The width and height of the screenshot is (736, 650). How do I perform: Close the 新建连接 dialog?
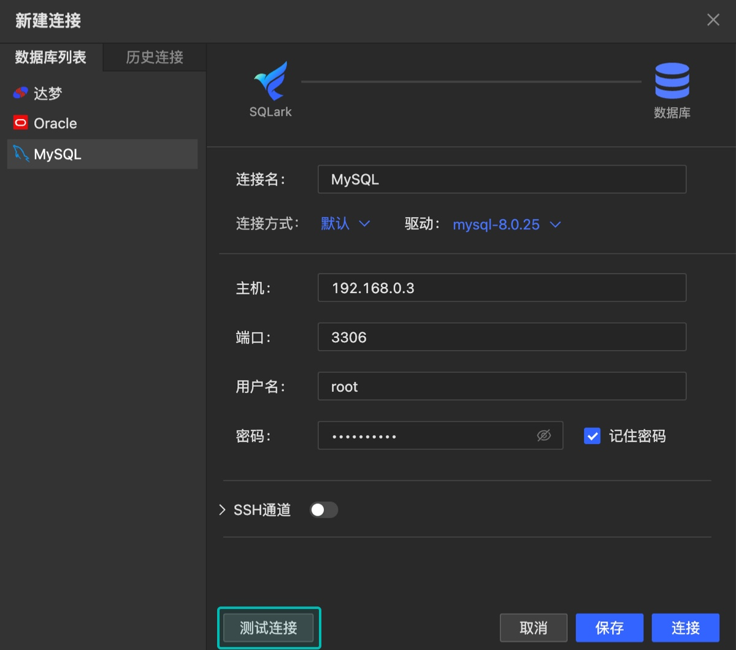713,20
